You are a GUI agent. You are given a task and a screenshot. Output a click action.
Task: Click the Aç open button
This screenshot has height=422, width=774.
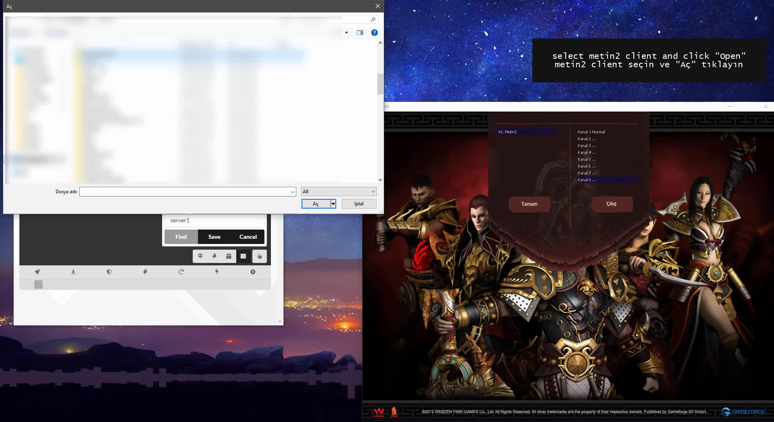coord(316,204)
